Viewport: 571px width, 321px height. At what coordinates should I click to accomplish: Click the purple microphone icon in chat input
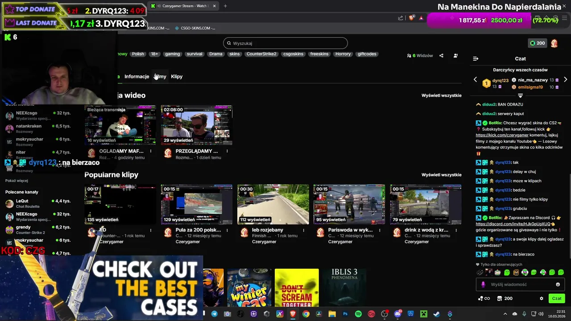(483, 284)
